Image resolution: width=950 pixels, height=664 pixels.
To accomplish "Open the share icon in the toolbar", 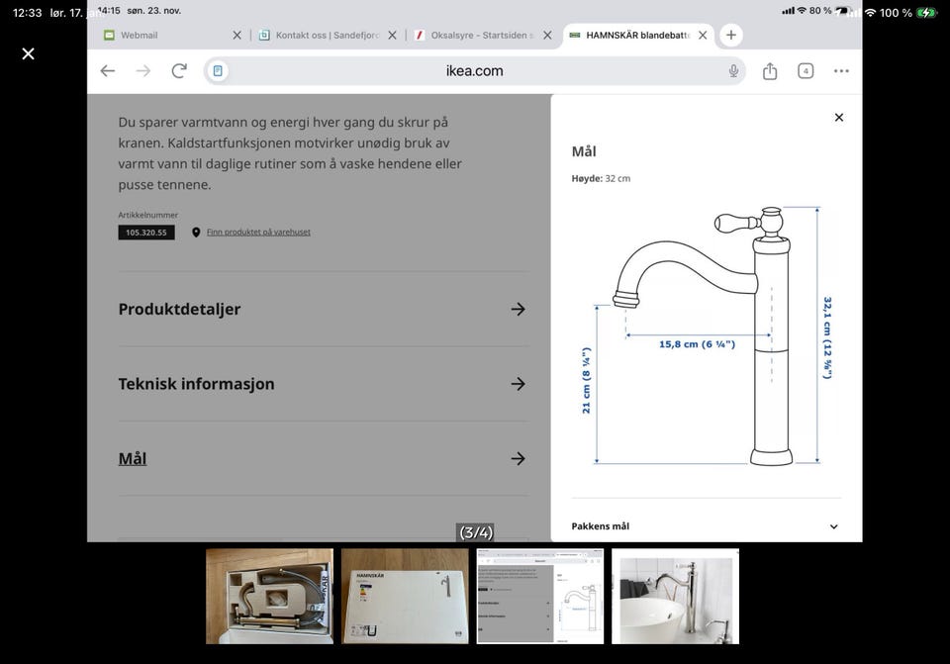I will pos(770,71).
